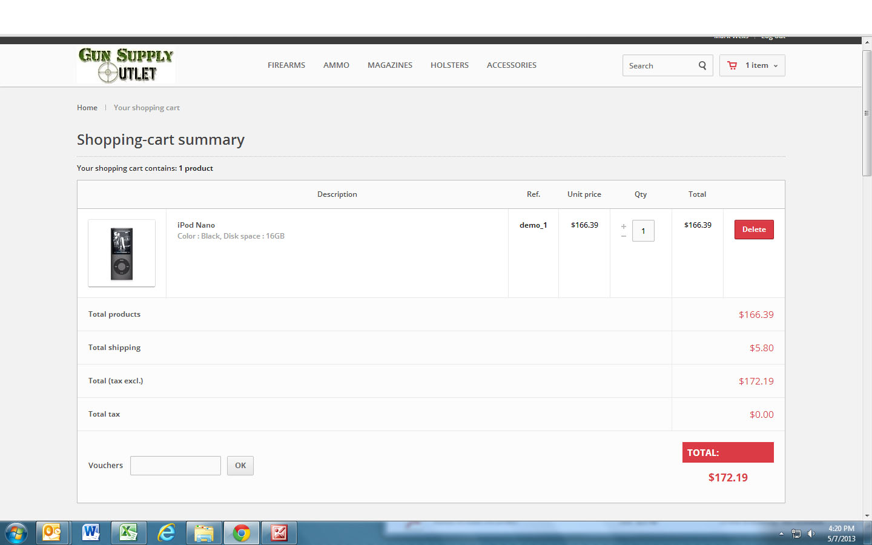Increase iPod Nano quantity with plus icon
This screenshot has width=872, height=545.
click(624, 226)
